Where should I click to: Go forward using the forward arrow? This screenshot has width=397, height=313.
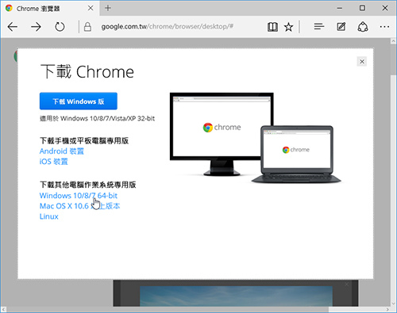(36, 27)
